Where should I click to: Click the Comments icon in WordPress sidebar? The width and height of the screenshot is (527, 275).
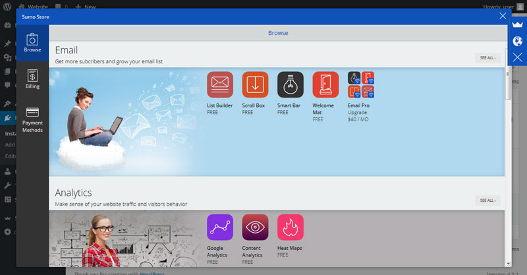click(7, 85)
